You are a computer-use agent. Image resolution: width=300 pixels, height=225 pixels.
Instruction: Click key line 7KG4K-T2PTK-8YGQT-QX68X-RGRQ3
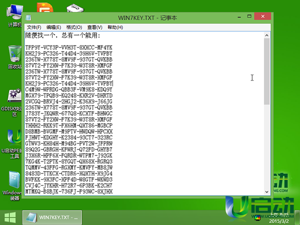(69, 161)
